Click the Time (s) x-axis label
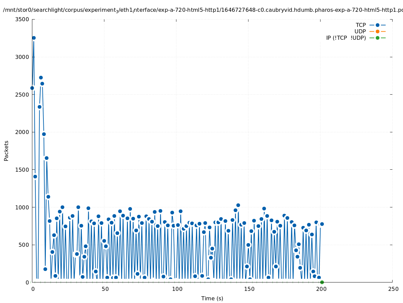403x303 pixels. pyautogui.click(x=212, y=298)
